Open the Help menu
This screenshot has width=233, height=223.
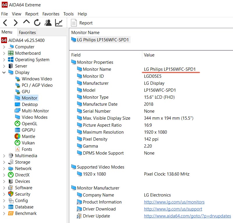coord(82,14)
